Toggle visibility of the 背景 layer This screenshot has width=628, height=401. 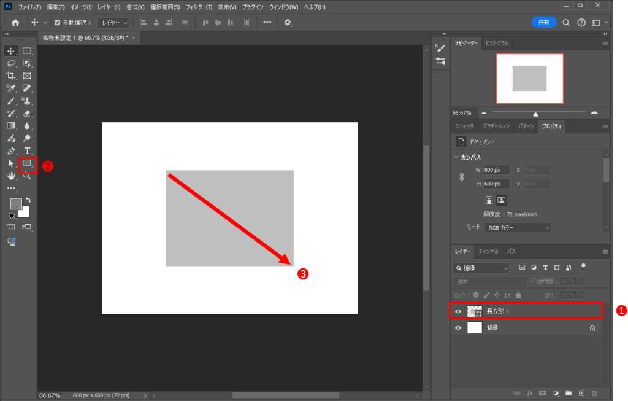(x=458, y=328)
